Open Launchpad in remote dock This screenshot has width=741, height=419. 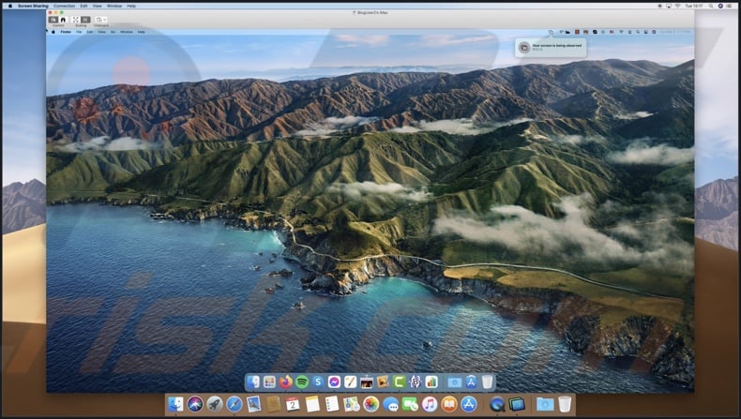(x=269, y=382)
